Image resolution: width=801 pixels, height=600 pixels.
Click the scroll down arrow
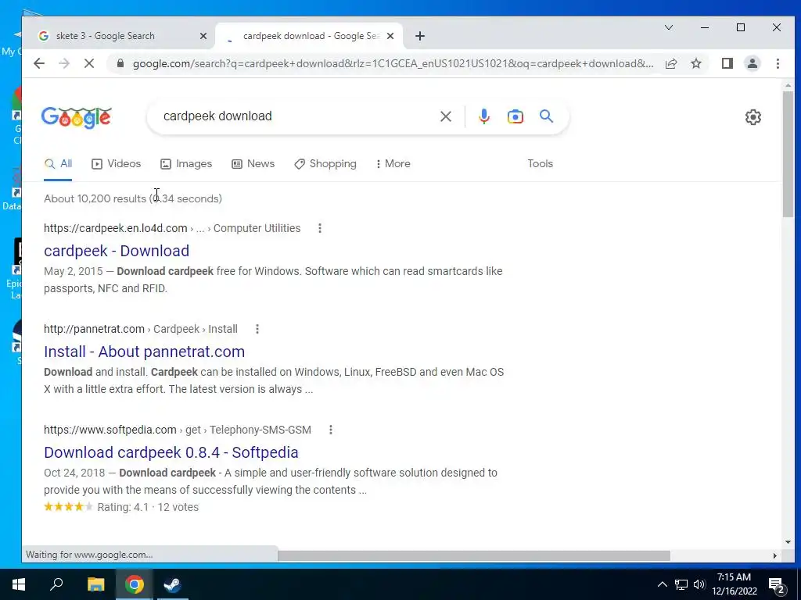(x=788, y=542)
